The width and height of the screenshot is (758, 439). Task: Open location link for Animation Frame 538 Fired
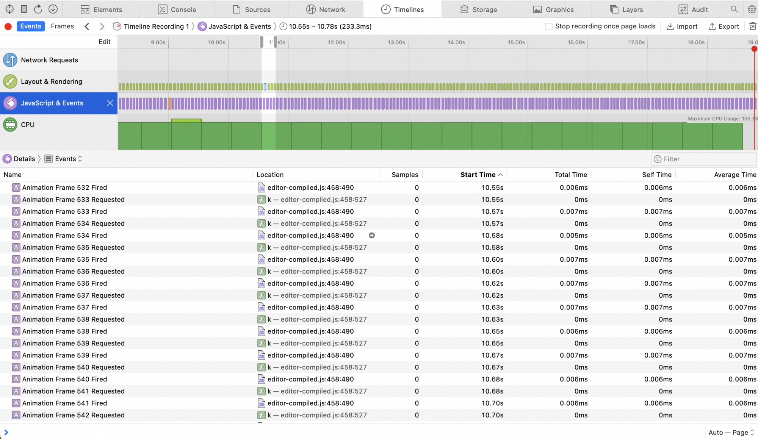pos(310,331)
